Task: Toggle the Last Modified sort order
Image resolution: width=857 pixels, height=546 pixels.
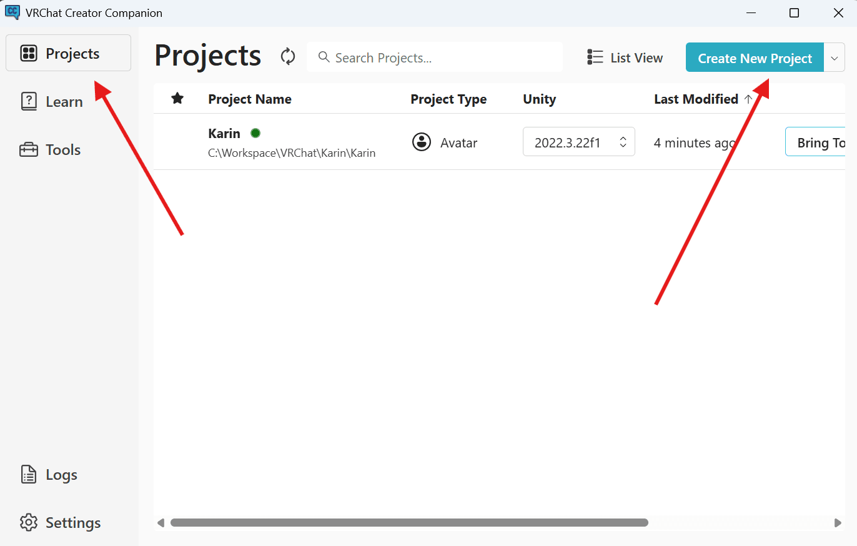Action: (x=749, y=99)
